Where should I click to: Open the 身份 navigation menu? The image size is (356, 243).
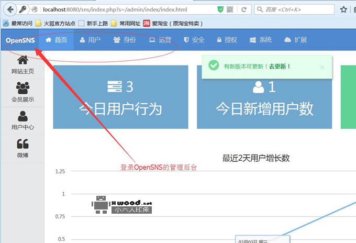[x=125, y=40]
